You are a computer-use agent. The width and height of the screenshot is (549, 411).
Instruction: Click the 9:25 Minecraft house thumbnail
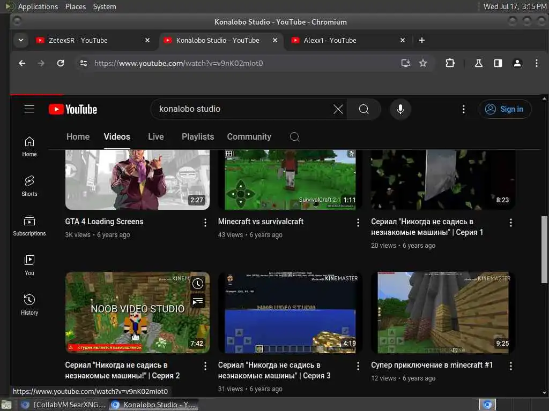click(443, 313)
